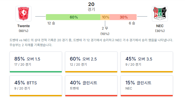Open the 85% 오버 1.5 stat card
Image resolution: width=185 pixels, height=99 pixels.
pos(36,62)
